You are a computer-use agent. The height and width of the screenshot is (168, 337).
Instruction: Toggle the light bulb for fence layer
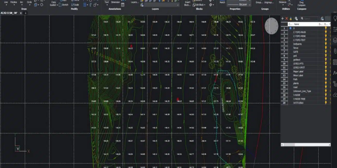pyautogui.click(x=326, y=48)
